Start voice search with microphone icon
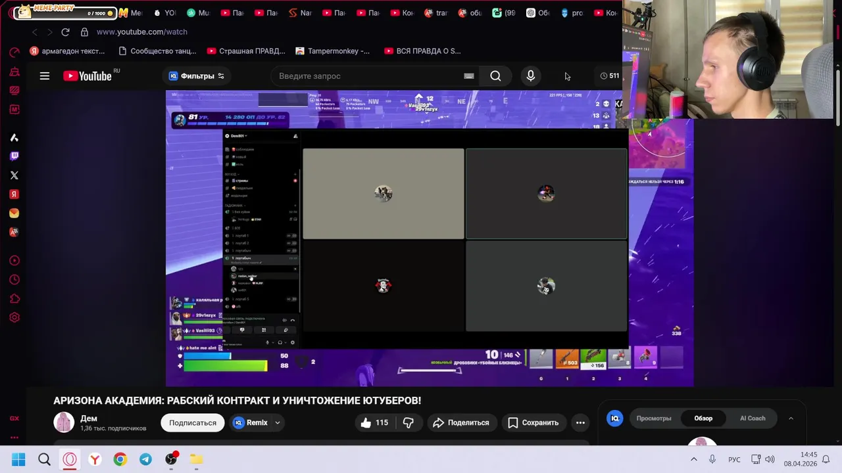Image resolution: width=842 pixels, height=473 pixels. pyautogui.click(x=531, y=76)
